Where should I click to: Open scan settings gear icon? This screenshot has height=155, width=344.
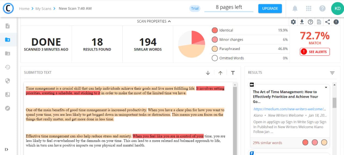click(x=293, y=22)
